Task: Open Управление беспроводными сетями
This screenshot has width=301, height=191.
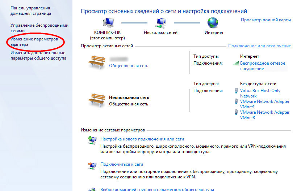Action: coord(39,28)
